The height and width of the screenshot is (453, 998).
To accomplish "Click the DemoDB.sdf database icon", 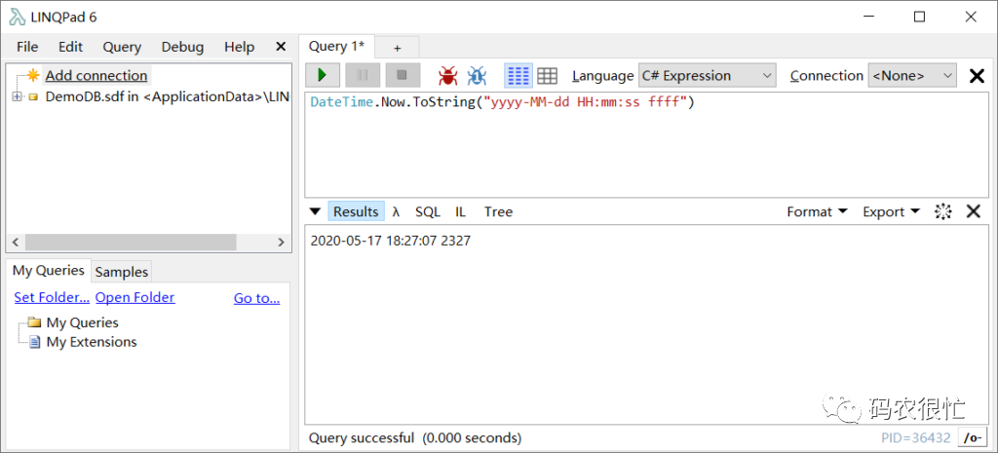I will [33, 96].
